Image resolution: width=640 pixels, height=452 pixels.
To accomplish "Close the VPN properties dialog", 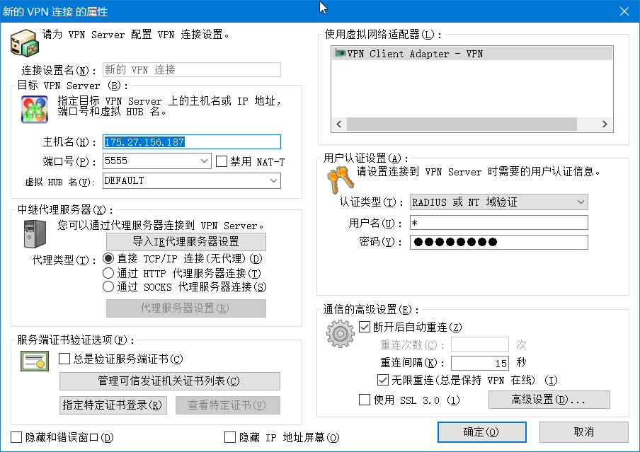I will click(624, 11).
